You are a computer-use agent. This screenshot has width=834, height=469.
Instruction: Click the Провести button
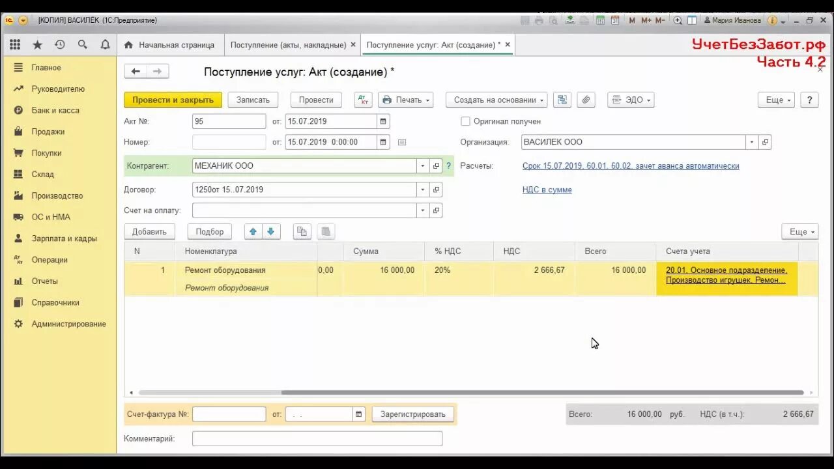[x=316, y=100]
